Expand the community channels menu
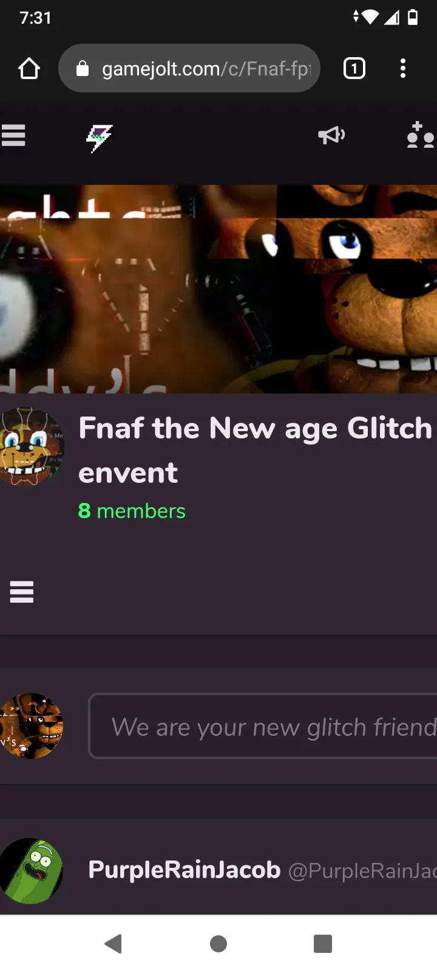The width and height of the screenshot is (437, 973). [x=22, y=592]
